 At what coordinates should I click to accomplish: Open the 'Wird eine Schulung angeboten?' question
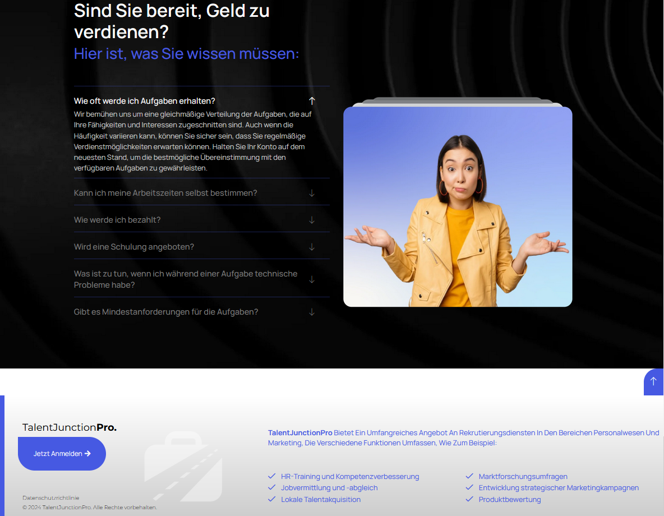(134, 247)
